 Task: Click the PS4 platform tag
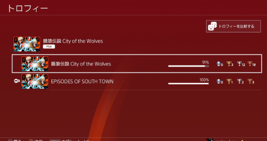tap(49, 46)
